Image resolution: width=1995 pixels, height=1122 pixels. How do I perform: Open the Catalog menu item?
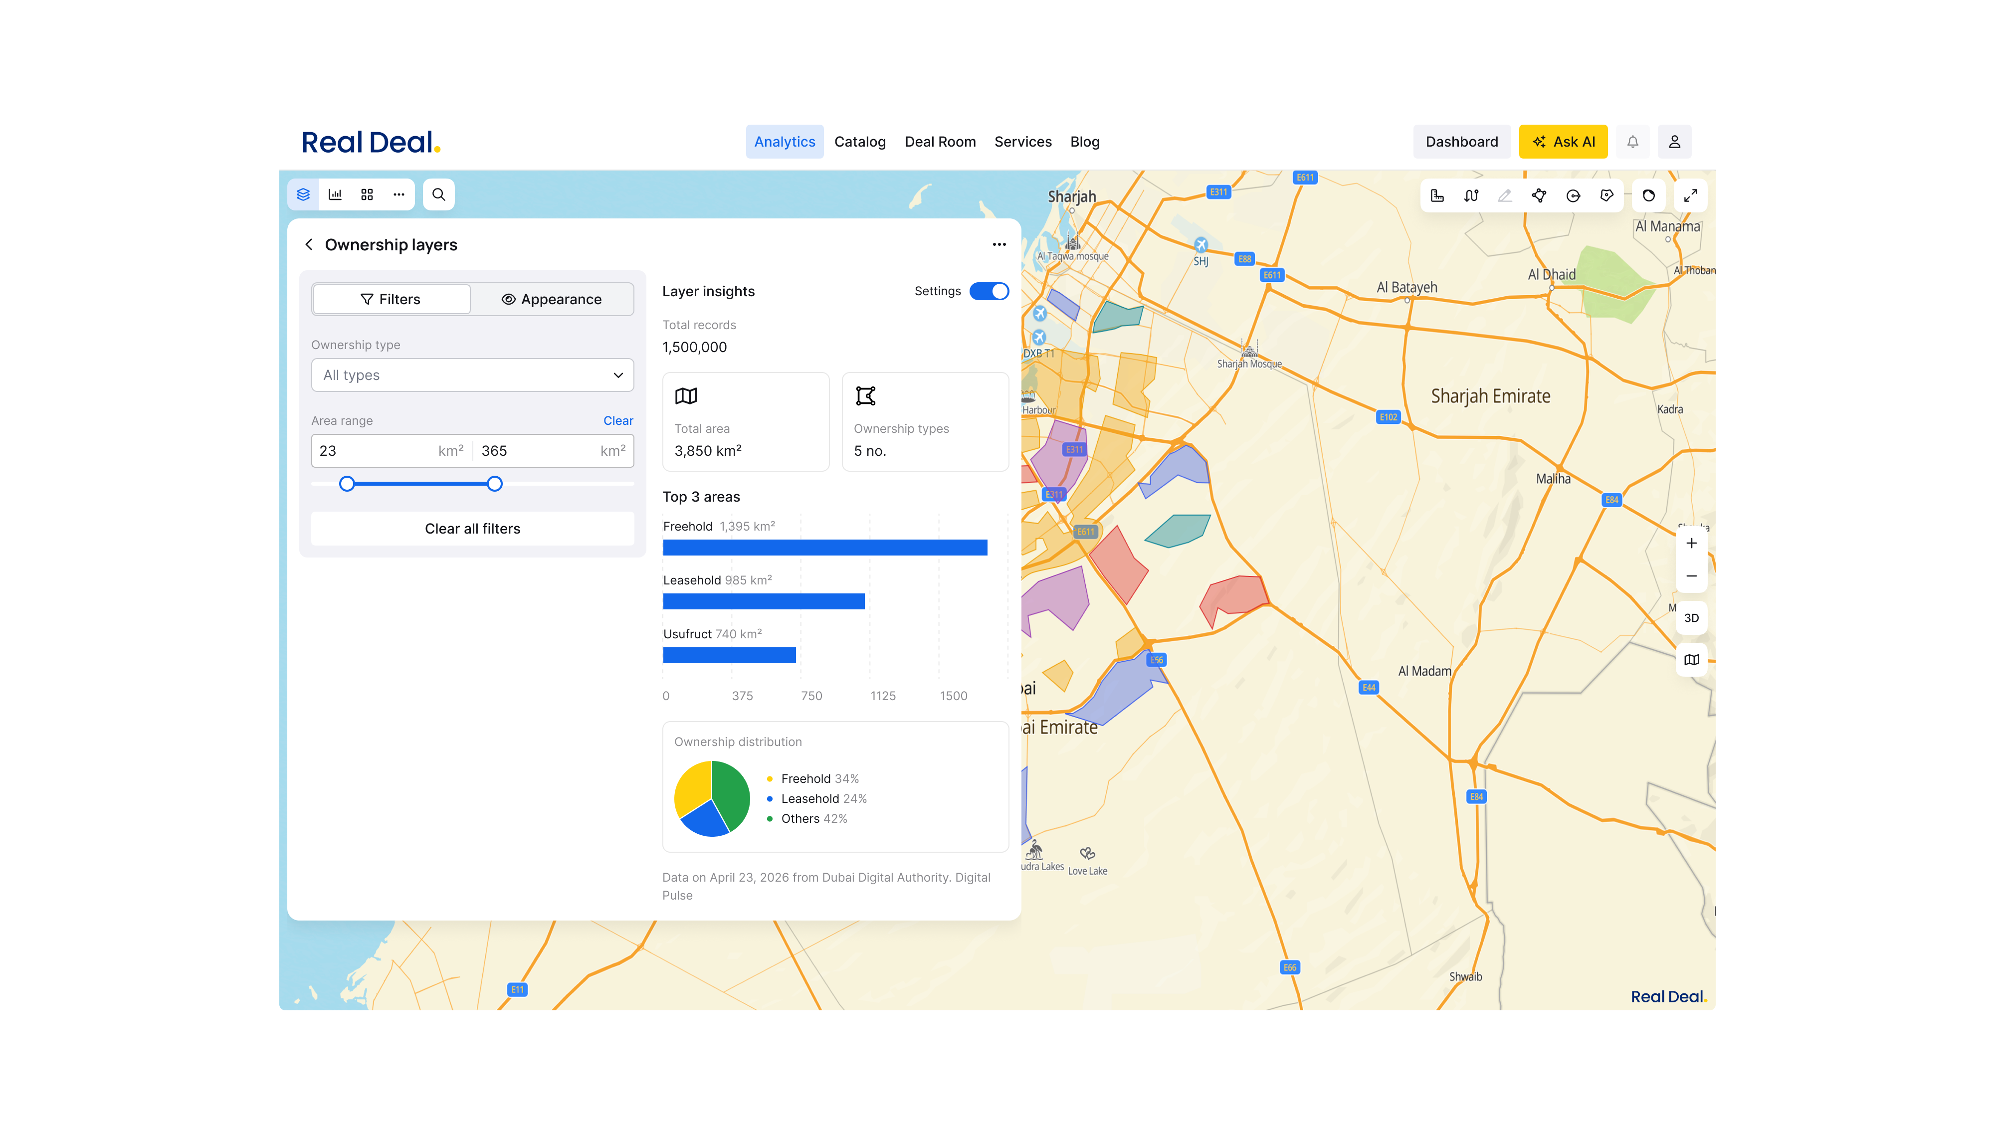860,142
